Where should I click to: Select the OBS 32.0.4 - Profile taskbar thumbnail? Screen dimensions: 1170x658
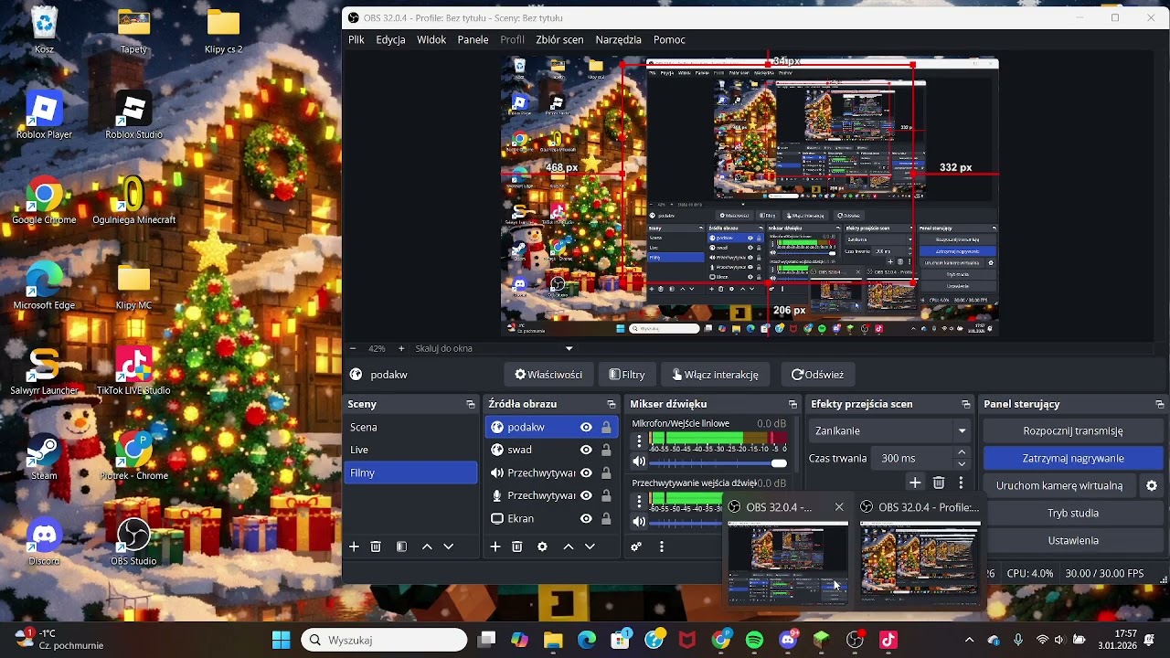[920, 552]
